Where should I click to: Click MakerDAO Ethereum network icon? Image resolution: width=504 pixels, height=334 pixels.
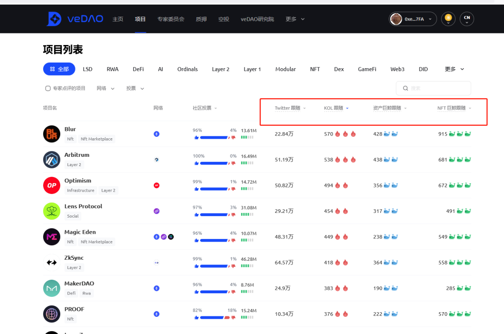click(157, 289)
